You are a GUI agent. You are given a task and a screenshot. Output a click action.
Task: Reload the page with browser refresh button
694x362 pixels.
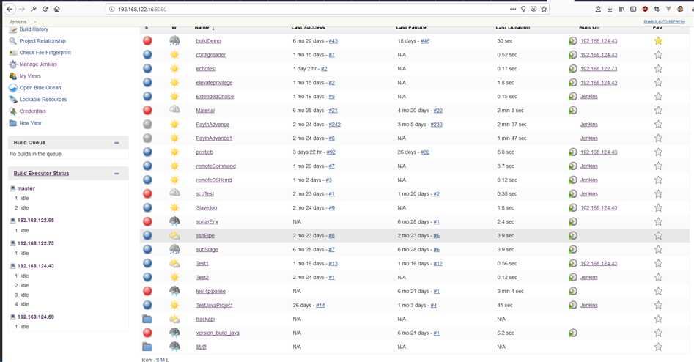point(45,9)
